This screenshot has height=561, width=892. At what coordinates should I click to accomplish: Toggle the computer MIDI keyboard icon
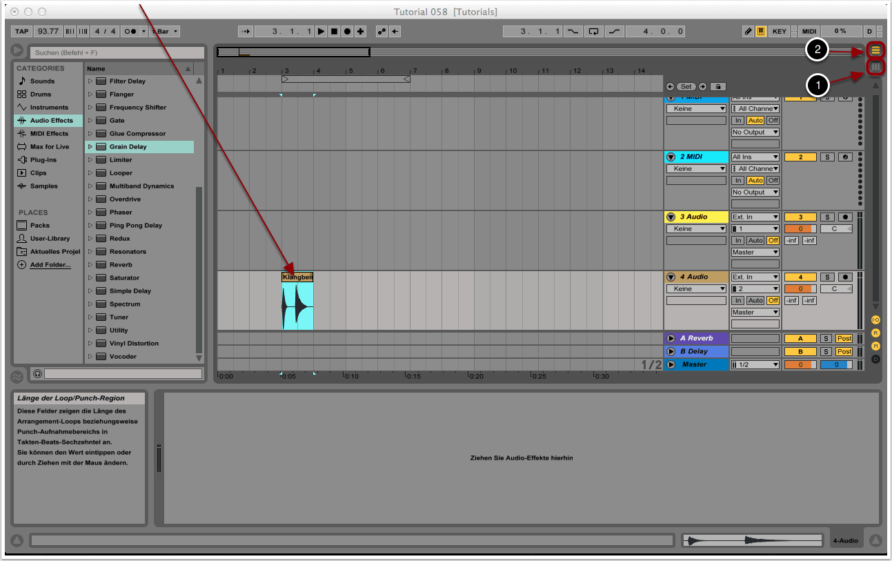point(761,31)
